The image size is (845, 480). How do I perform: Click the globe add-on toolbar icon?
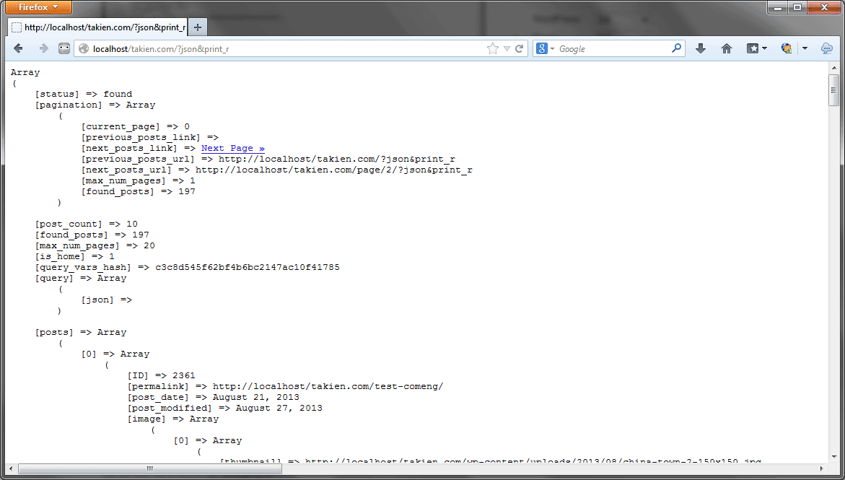(787, 48)
